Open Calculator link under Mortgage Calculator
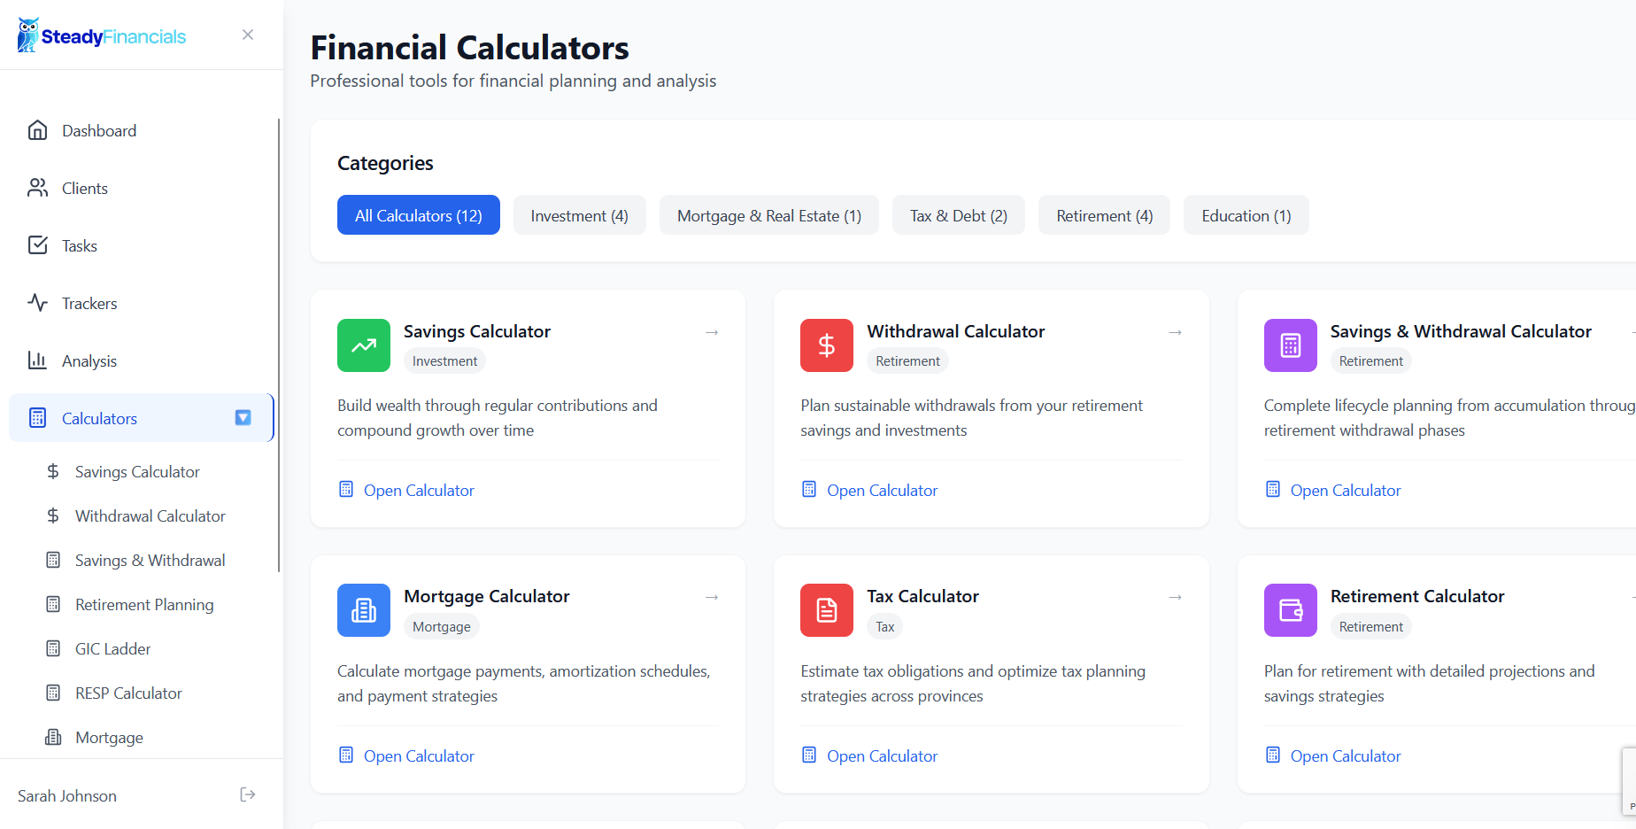 418,755
